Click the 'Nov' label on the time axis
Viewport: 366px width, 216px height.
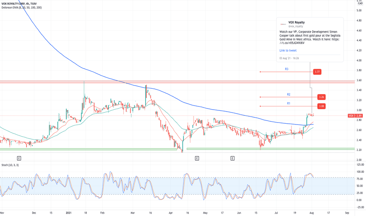click(2, 213)
